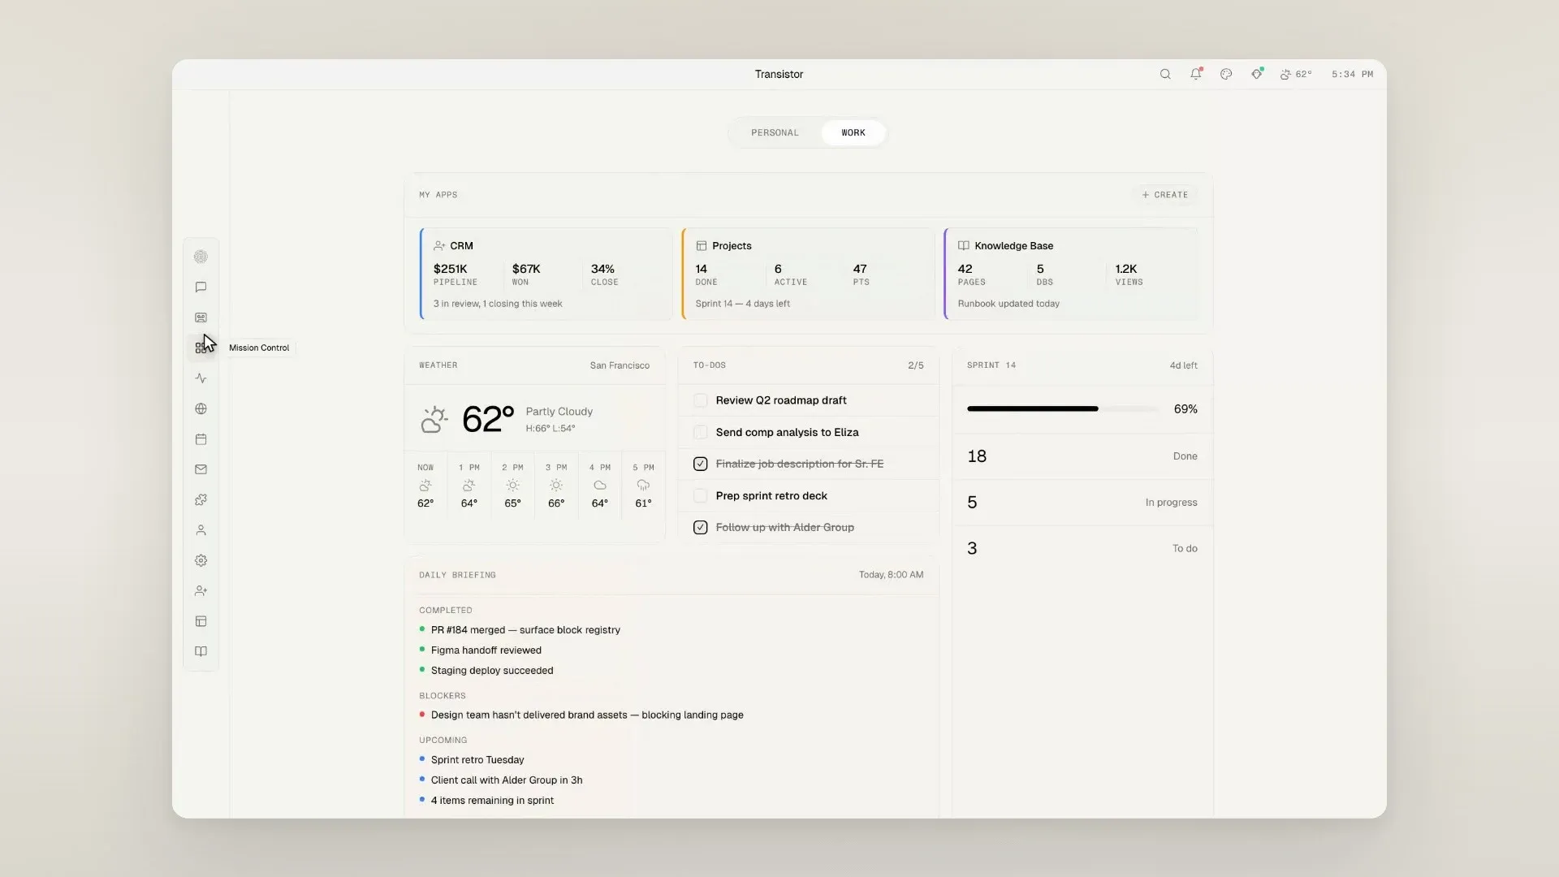
Task: Click the Sprint 14 progress bar
Action: [x=1063, y=409]
